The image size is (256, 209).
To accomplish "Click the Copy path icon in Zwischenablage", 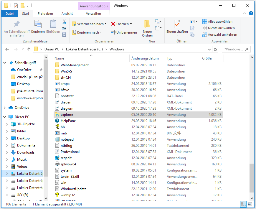I will (x=64, y=28).
